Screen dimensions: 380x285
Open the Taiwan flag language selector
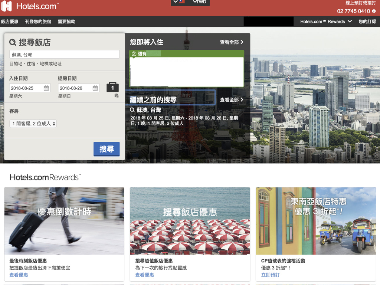(x=179, y=2)
